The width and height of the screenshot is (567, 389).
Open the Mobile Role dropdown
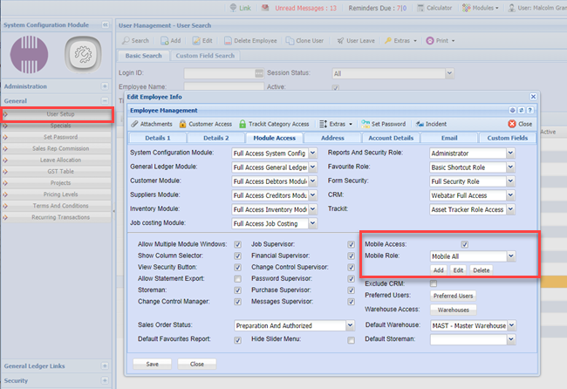click(511, 256)
